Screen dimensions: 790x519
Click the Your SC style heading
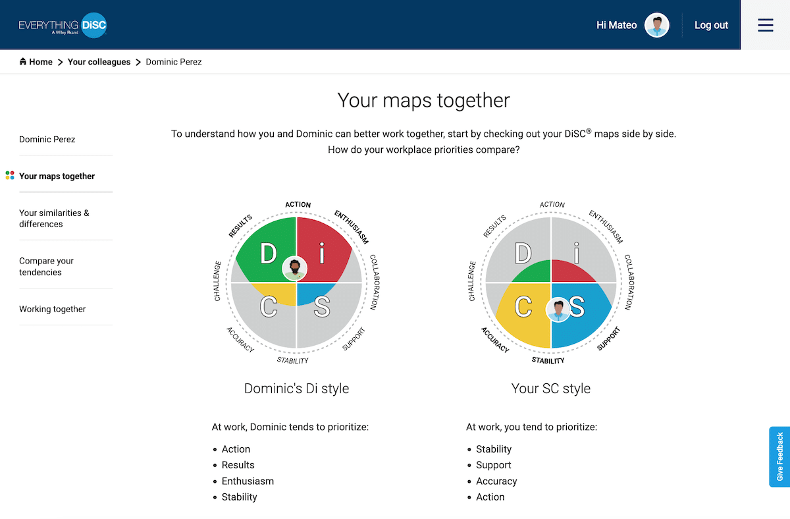[x=551, y=389]
